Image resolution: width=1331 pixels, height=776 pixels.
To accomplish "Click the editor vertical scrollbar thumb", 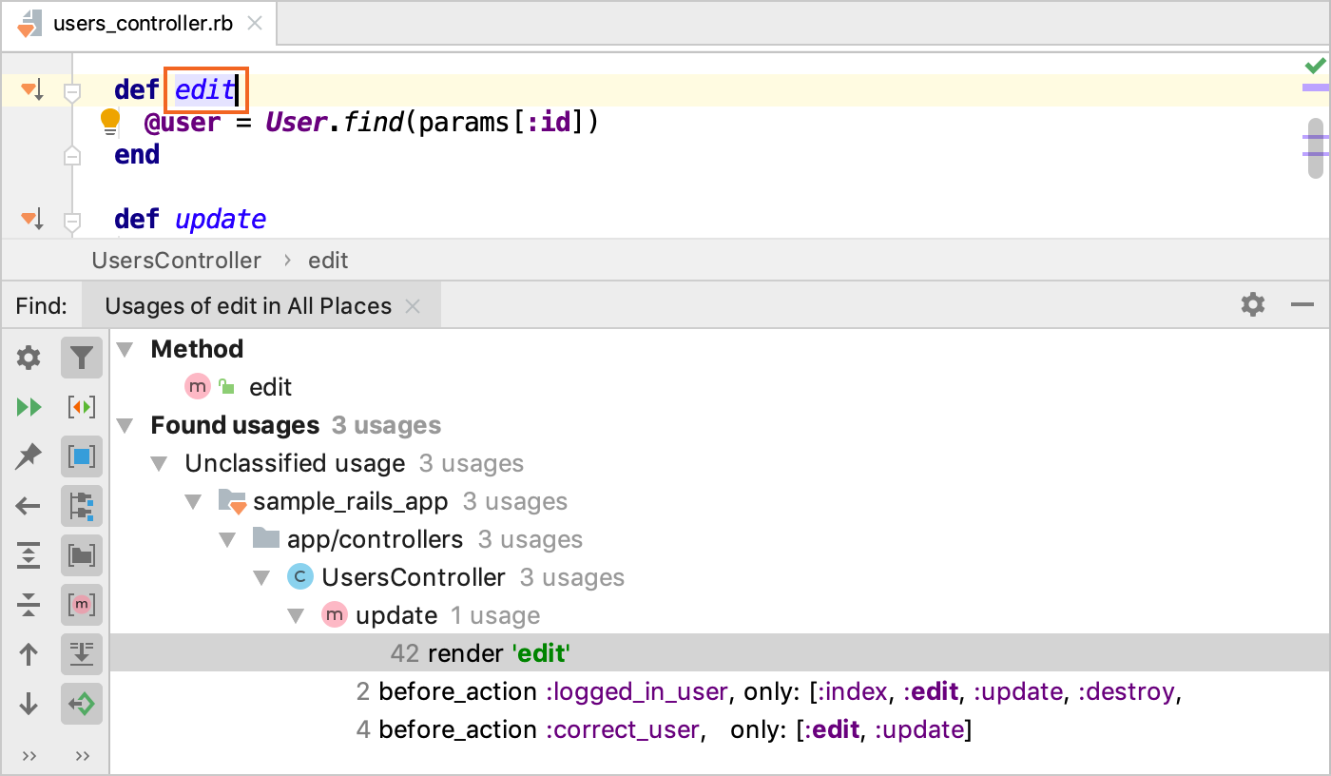I will [1316, 147].
